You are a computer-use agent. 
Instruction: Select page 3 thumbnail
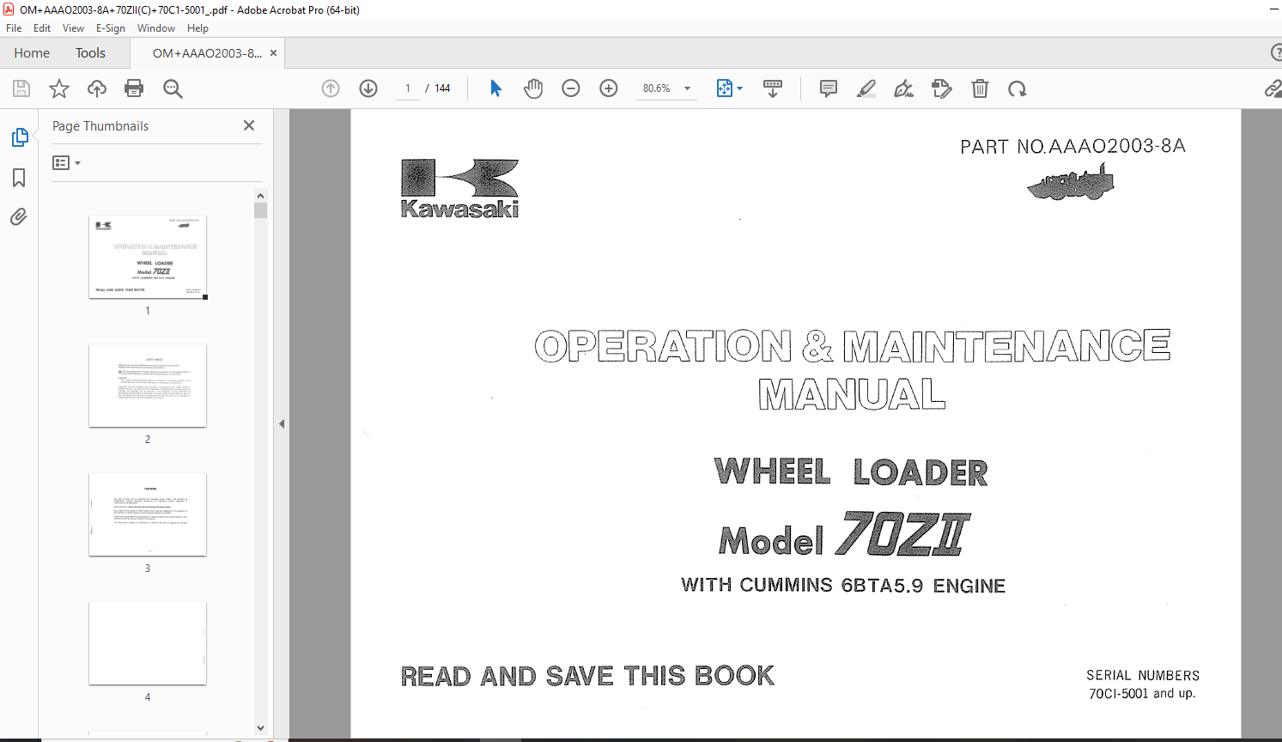point(148,514)
